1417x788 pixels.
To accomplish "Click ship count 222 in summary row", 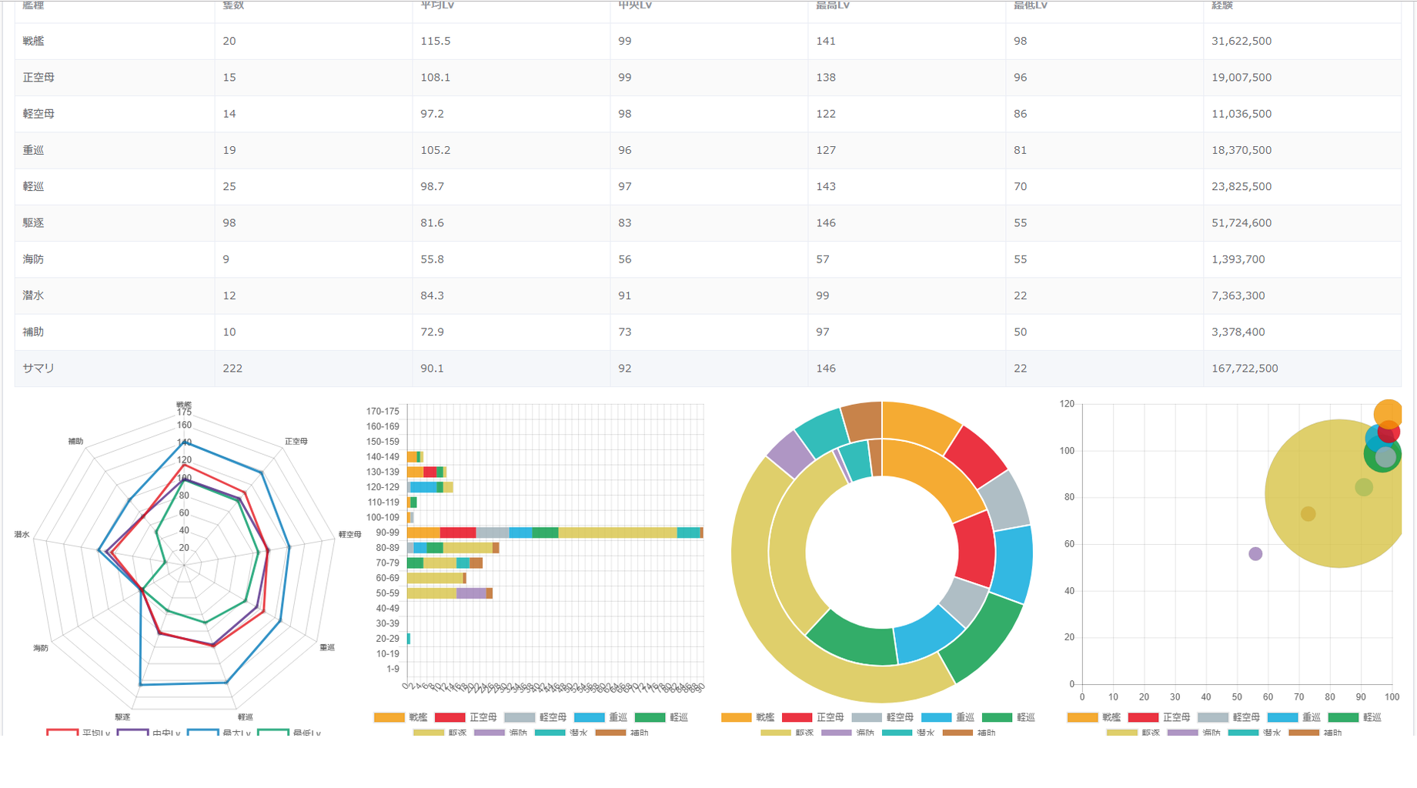I will [232, 369].
